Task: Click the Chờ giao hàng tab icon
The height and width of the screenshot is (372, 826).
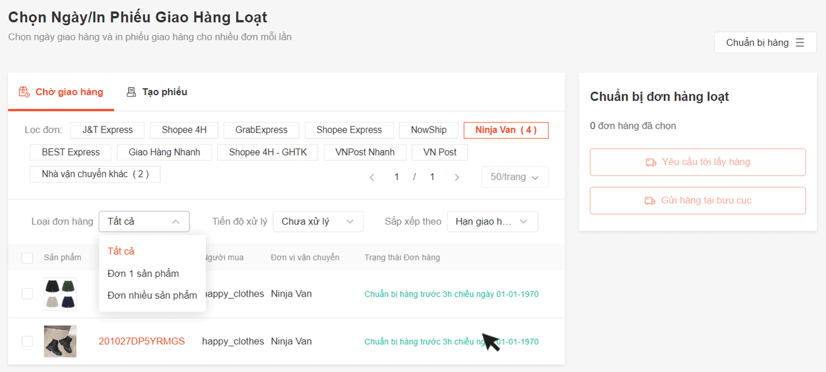Action: (x=24, y=92)
